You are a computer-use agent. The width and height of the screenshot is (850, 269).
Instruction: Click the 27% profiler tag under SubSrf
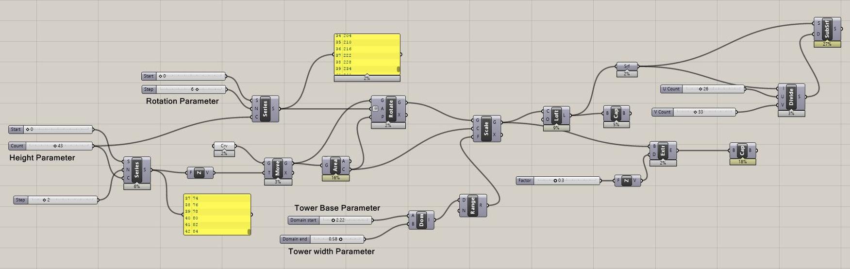click(828, 44)
